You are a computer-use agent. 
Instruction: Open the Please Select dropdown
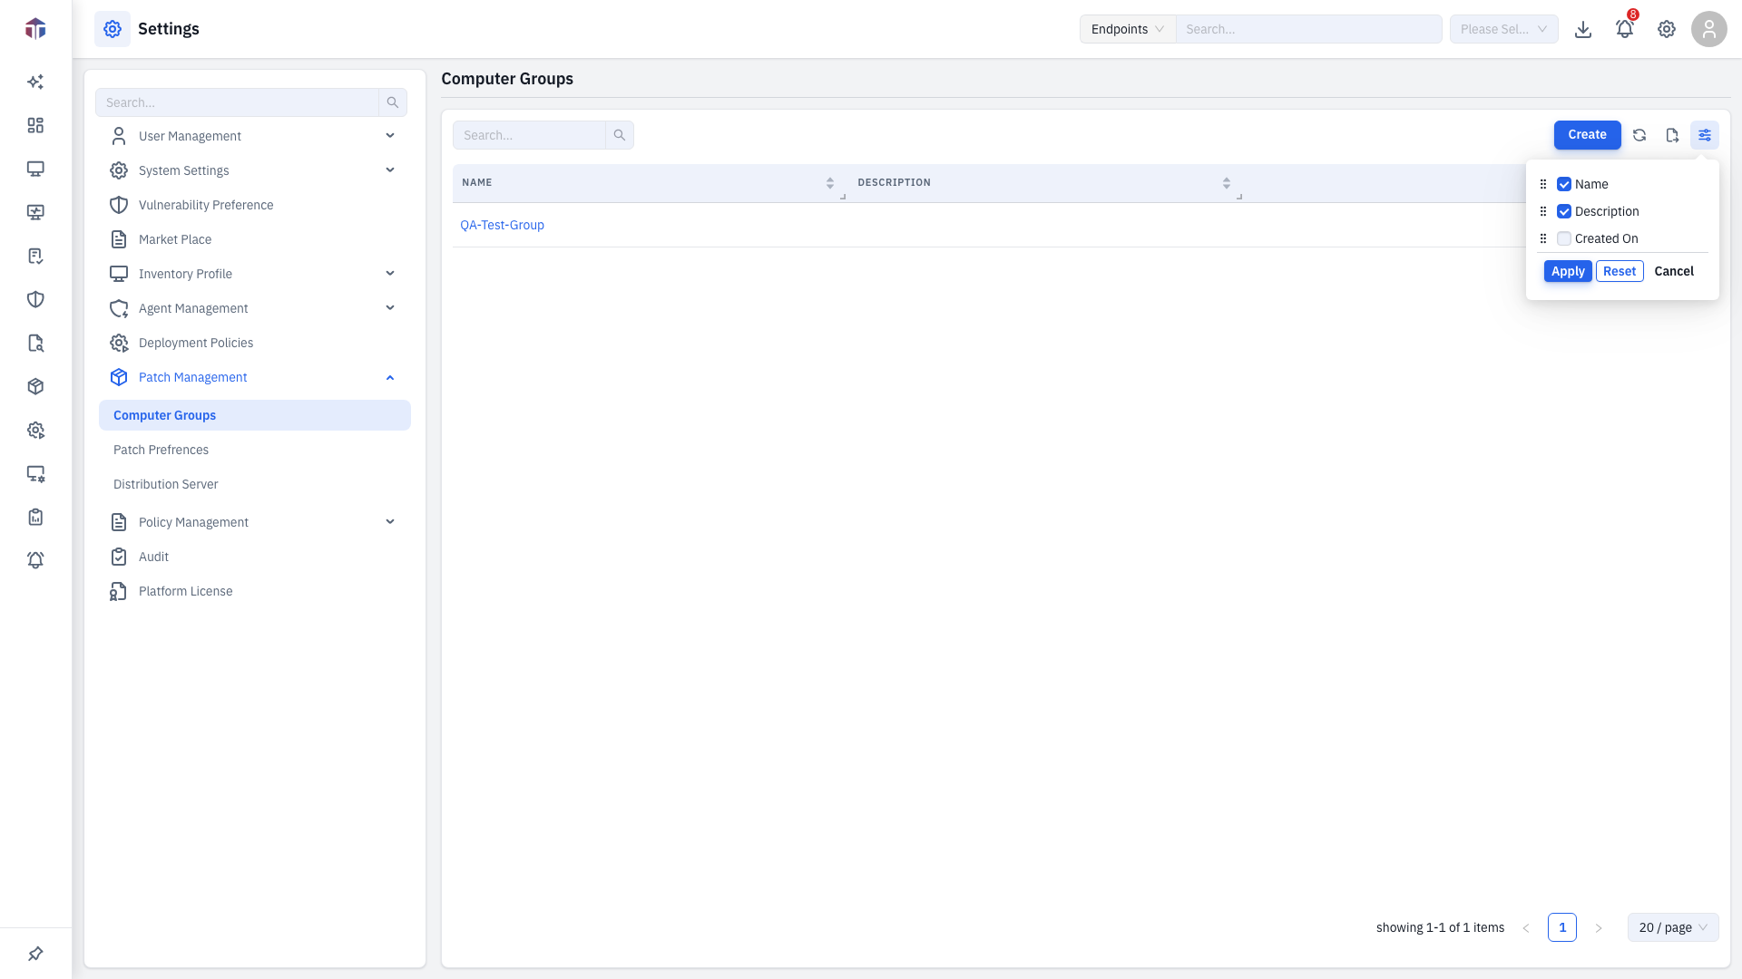click(x=1504, y=29)
